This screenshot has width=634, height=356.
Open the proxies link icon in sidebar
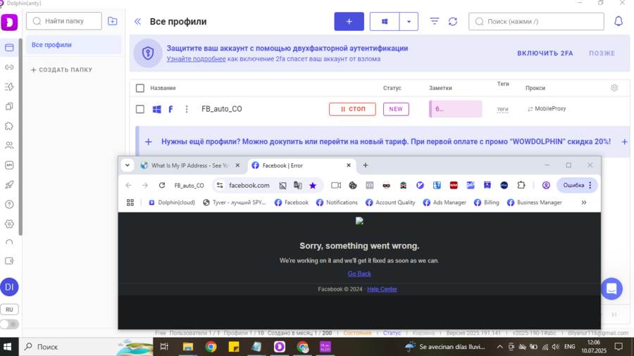[9, 67]
